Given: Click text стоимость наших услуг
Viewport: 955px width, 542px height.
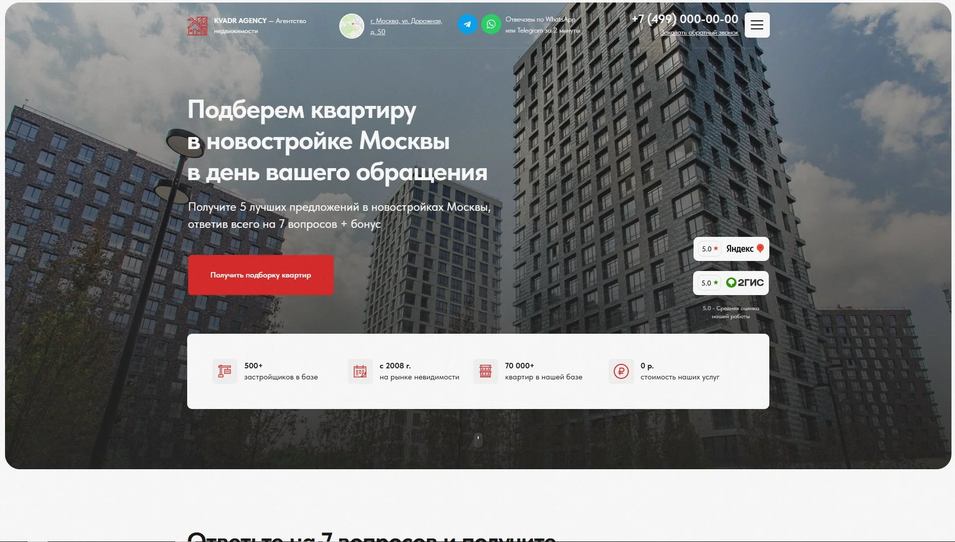Looking at the screenshot, I should (680, 377).
